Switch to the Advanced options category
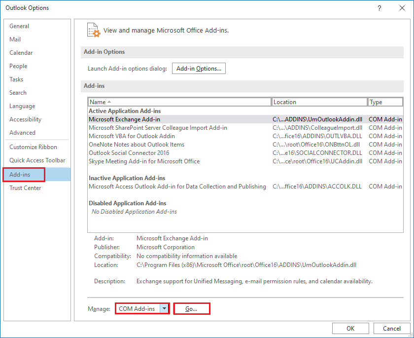414x338 pixels. pos(37,133)
